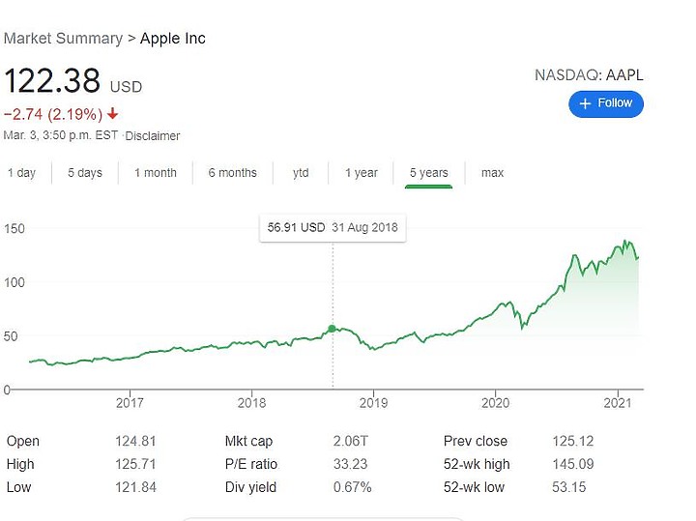
Task: Select the 1 month range tab
Action: (156, 173)
